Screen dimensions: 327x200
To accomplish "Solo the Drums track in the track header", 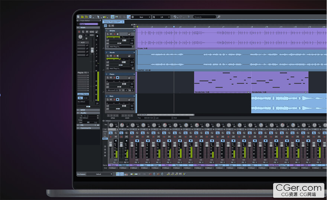I will [x=108, y=34].
